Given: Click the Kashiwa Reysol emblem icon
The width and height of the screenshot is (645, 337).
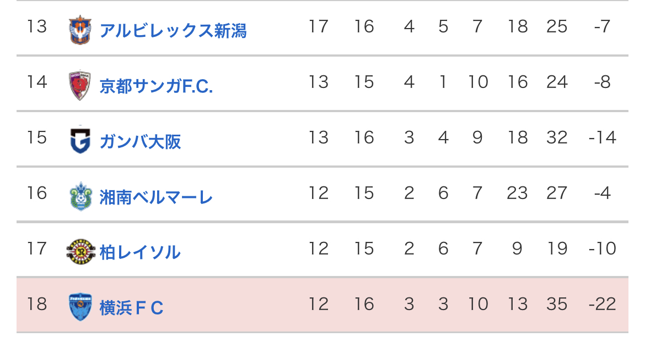Looking at the screenshot, I should coord(80,251).
